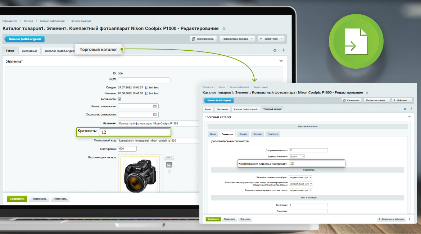Select the Каталог (sotbit.origami) tab in the front window
Viewport: 421px width, 234px height.
pyautogui.click(x=246, y=109)
